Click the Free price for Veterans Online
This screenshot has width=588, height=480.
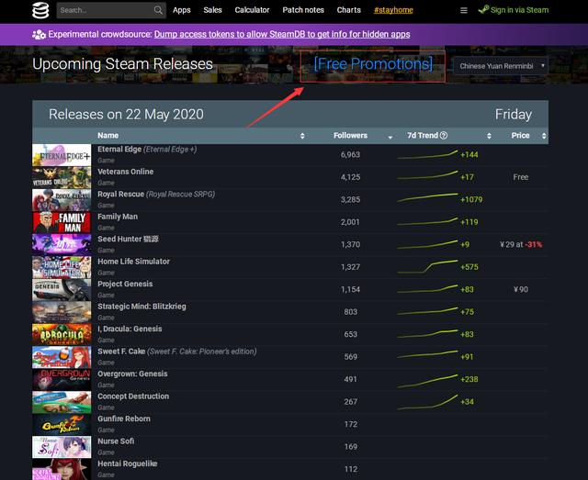tap(521, 177)
